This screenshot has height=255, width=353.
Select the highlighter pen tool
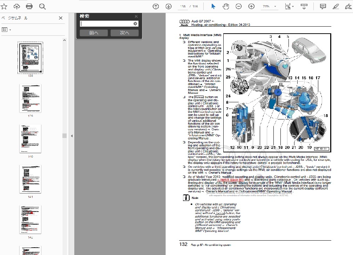(336, 6)
